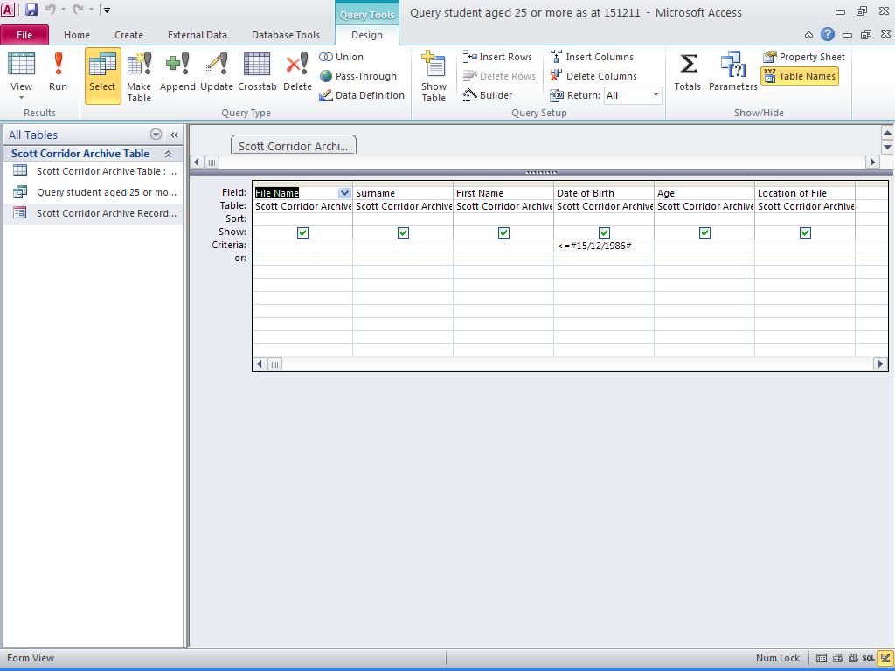This screenshot has width=895, height=671.
Task: Choose the Append query type
Action: tap(177, 72)
